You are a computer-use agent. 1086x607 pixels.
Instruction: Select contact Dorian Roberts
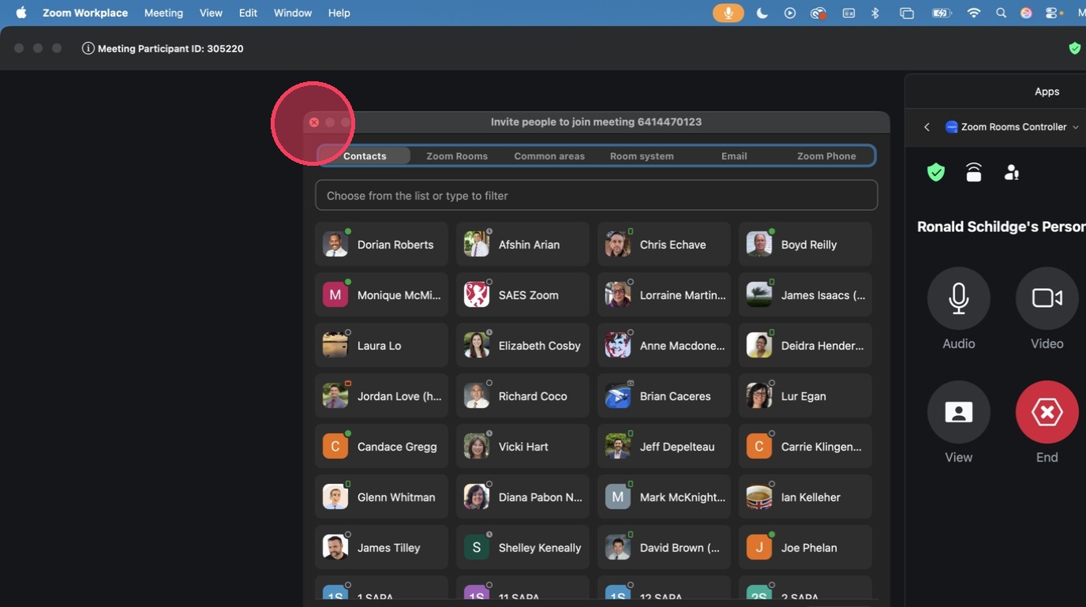pyautogui.click(x=381, y=244)
